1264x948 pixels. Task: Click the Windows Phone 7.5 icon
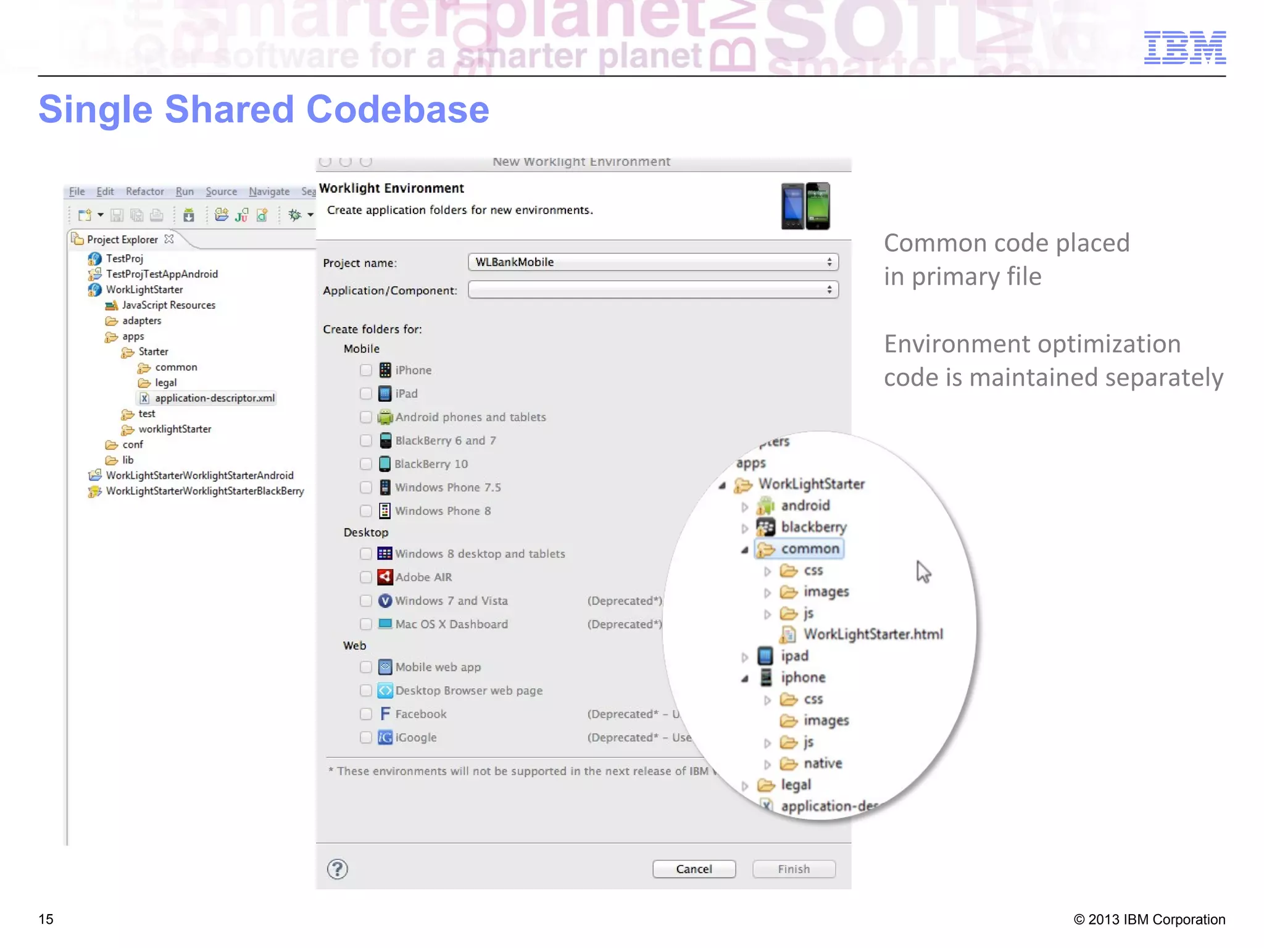coord(385,487)
